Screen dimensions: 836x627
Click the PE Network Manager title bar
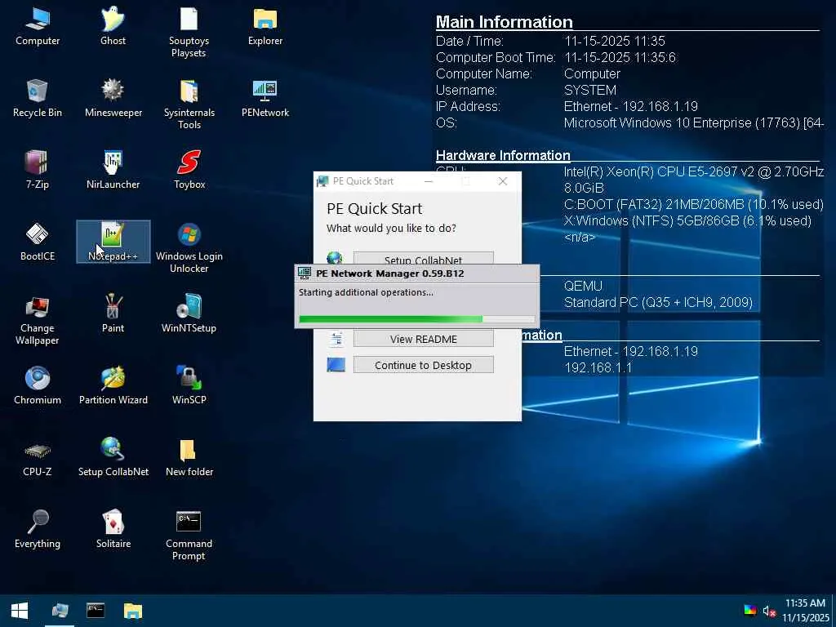(x=417, y=273)
